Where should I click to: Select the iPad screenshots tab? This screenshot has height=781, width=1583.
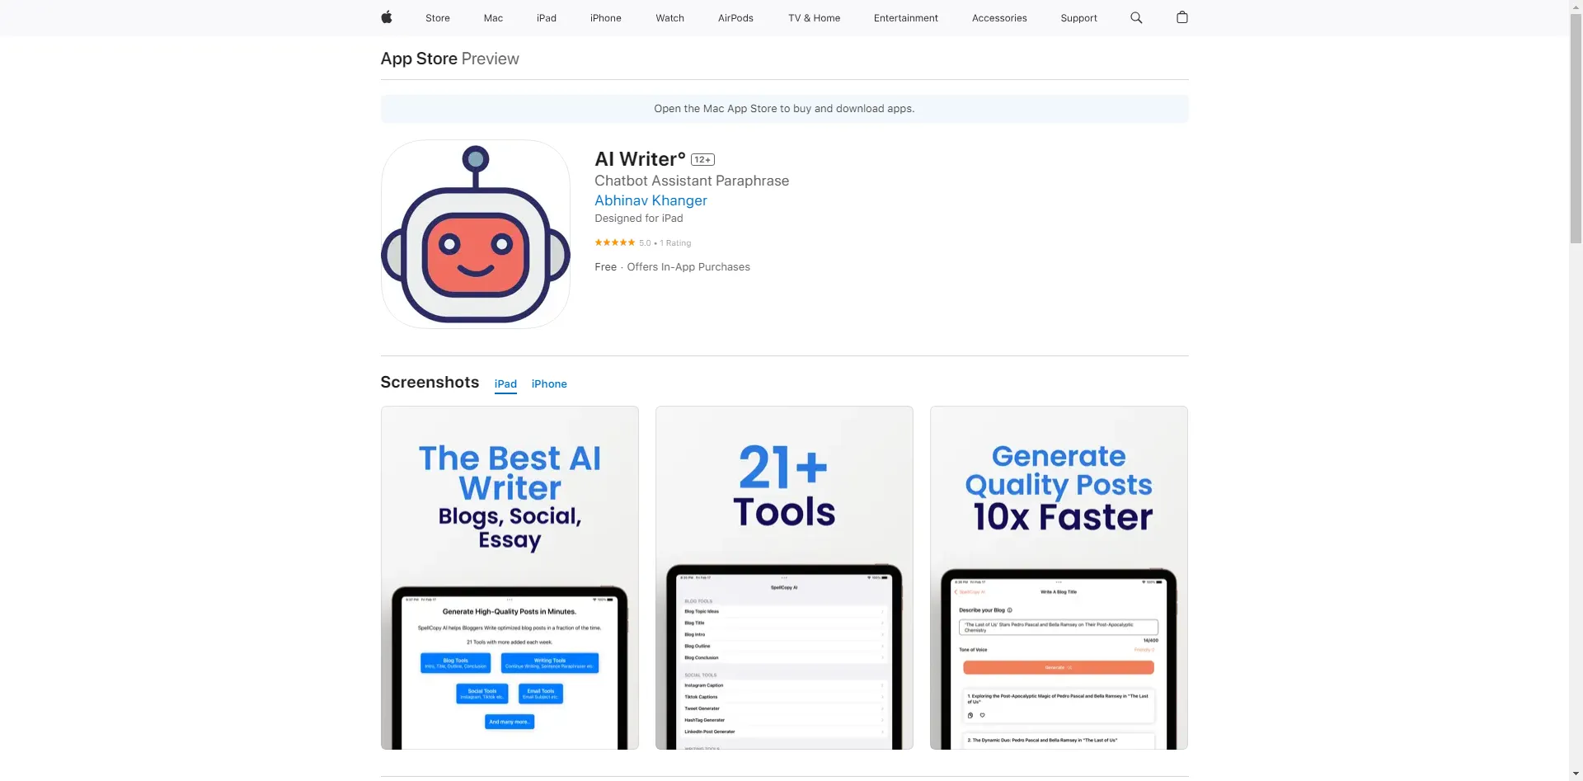coord(505,384)
